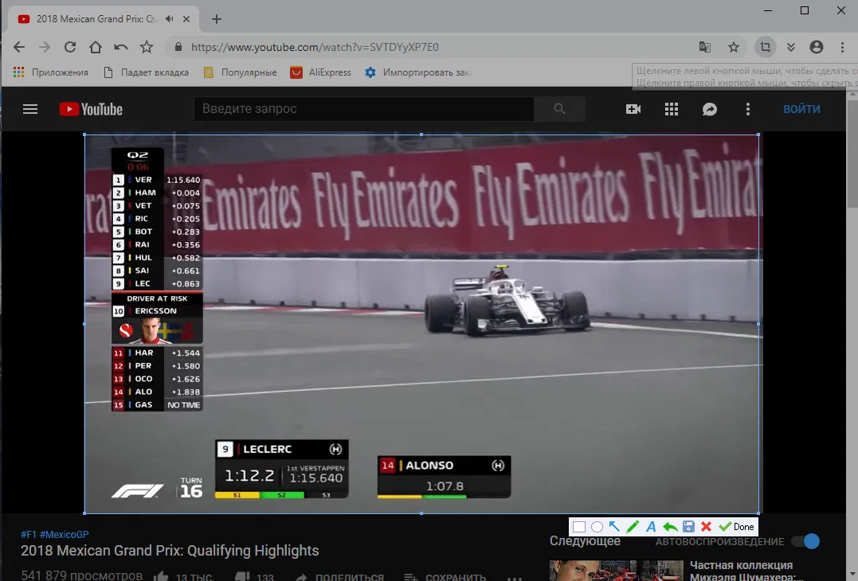
Task: Open a new browser tab
Action: 217,19
